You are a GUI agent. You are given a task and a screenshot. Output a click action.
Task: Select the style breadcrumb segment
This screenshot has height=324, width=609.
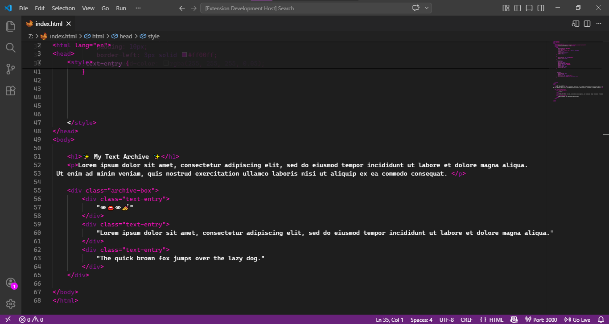pyautogui.click(x=150, y=36)
